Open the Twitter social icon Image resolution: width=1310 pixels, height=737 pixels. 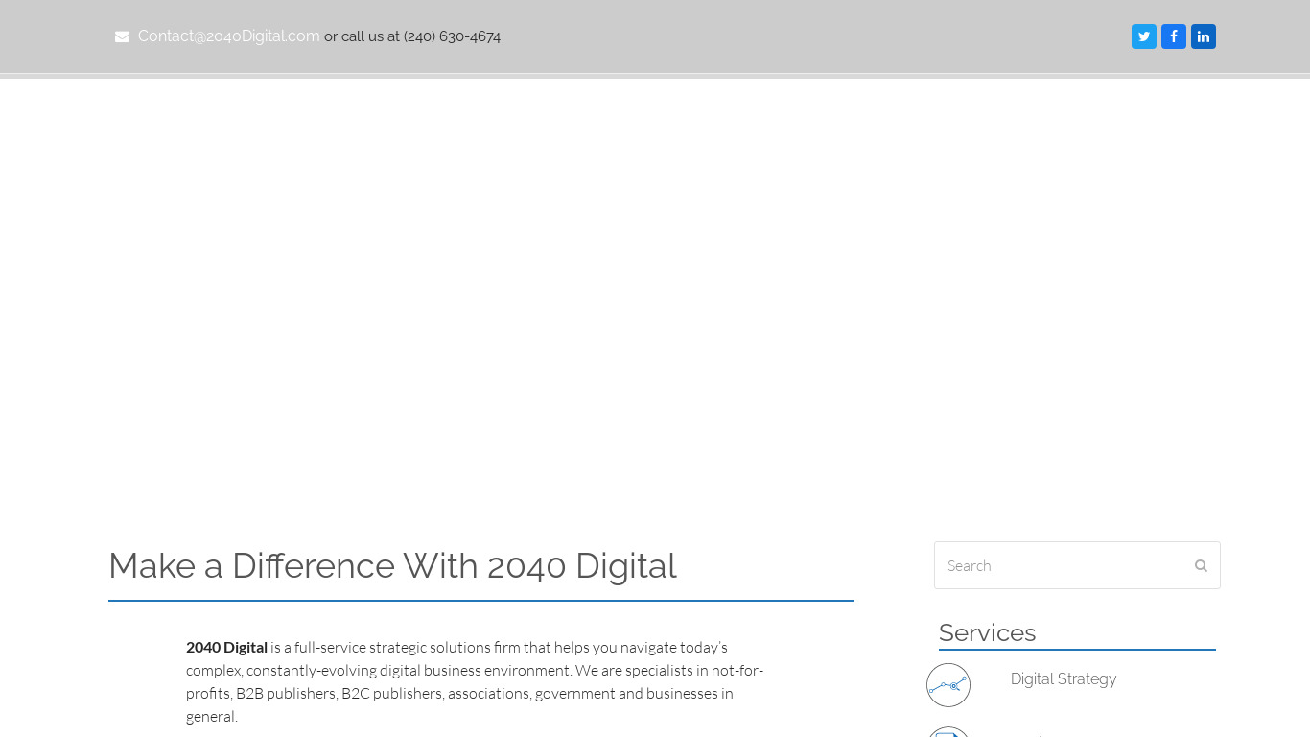coord(1144,36)
